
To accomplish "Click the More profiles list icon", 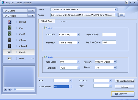I will (x=9, y=58).
